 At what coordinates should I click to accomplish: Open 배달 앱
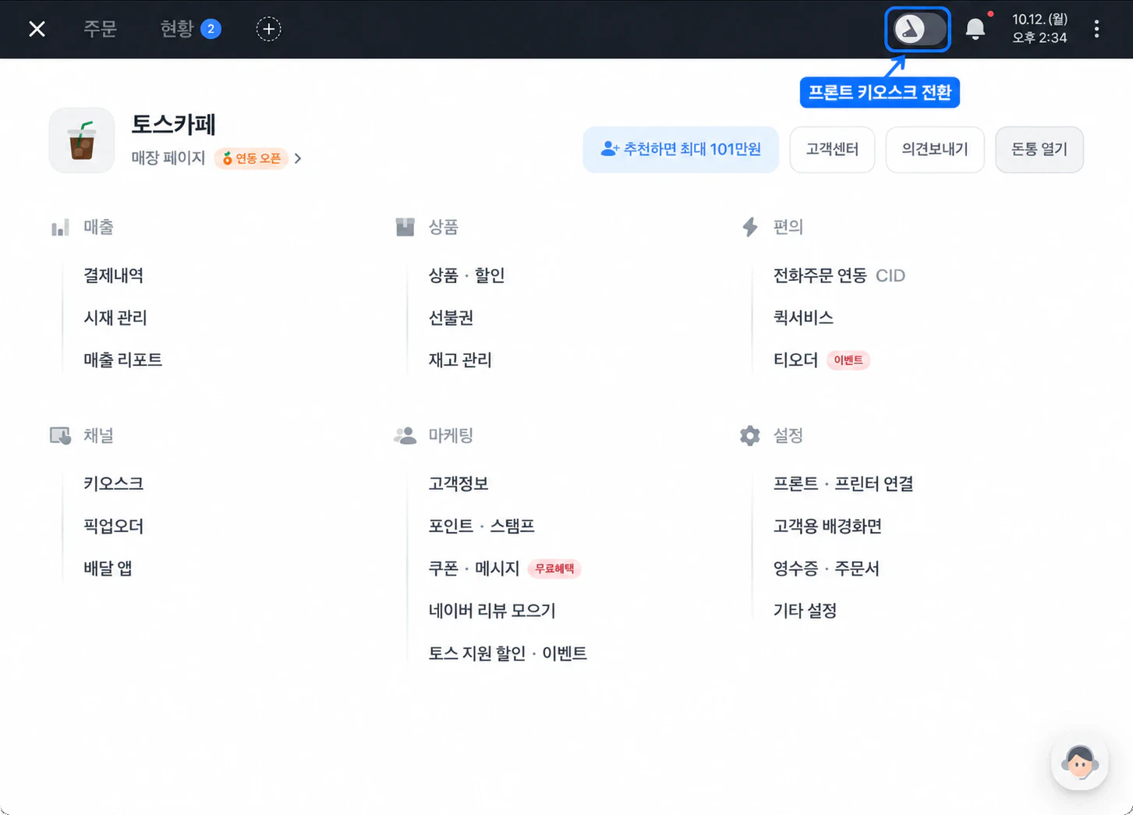click(108, 568)
